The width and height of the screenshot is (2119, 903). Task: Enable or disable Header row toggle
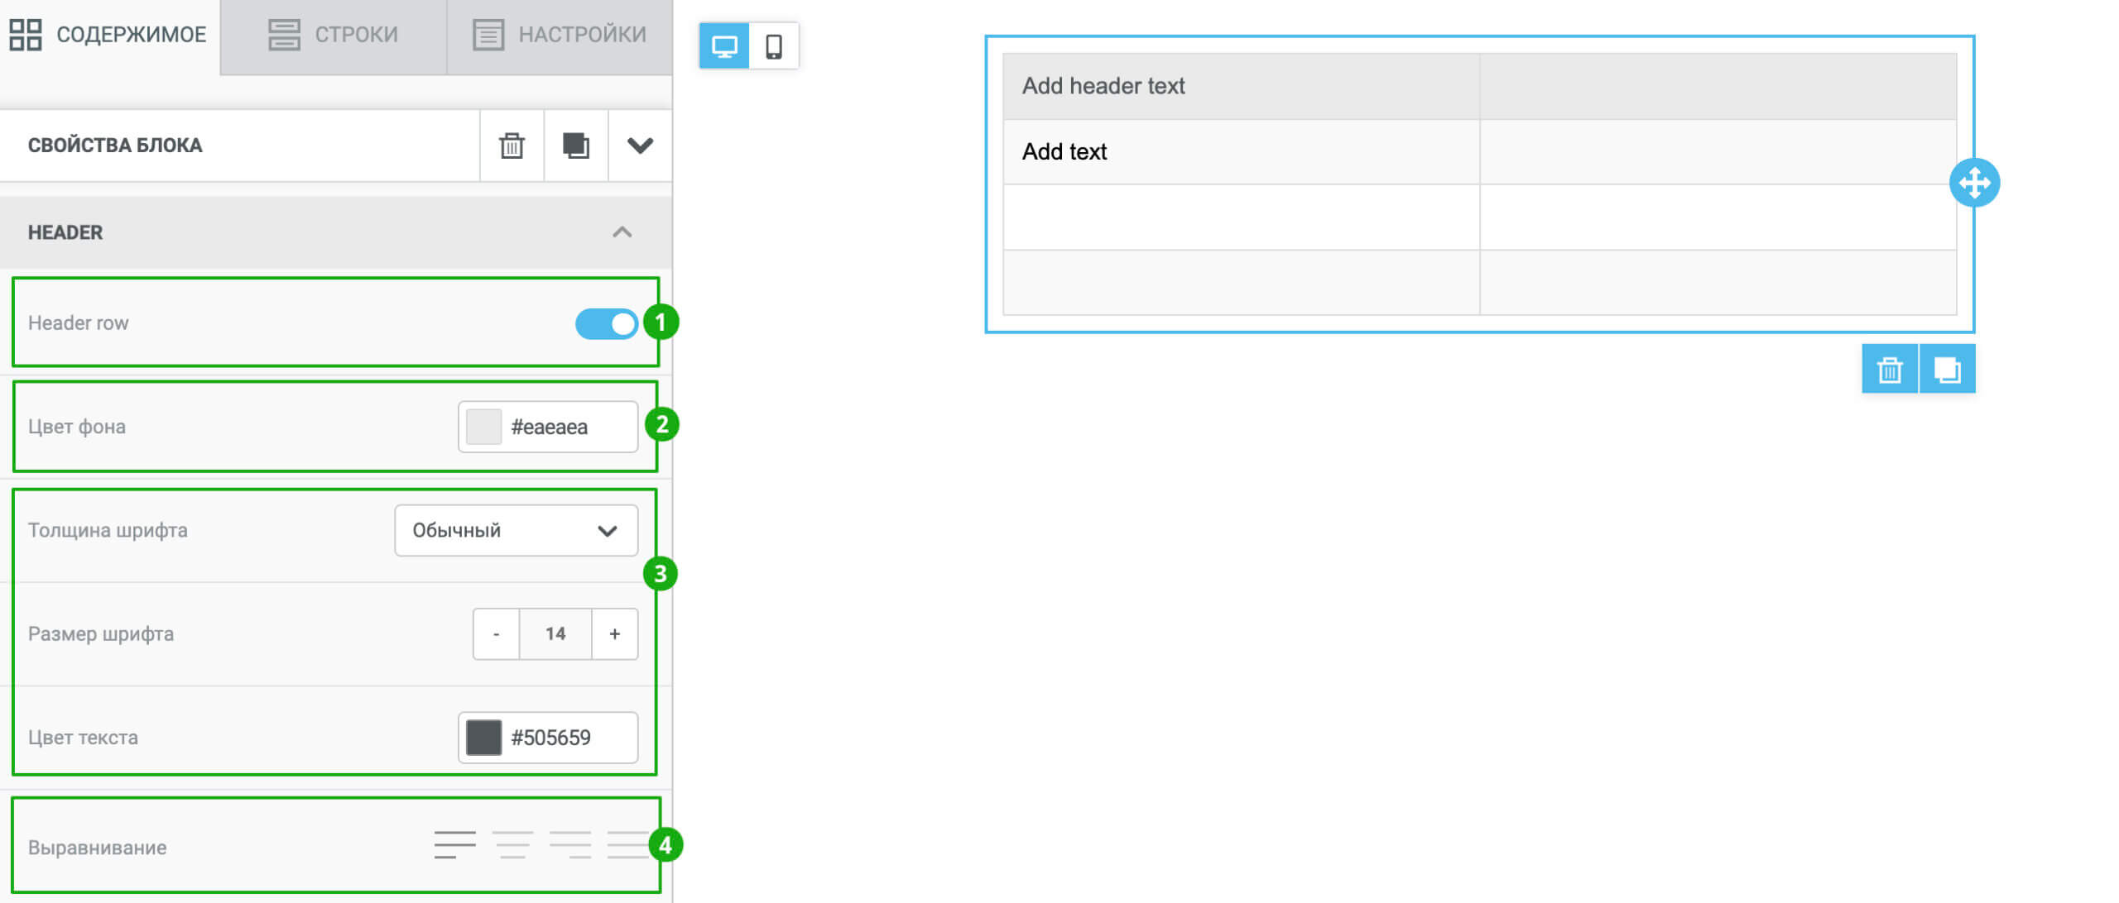(605, 321)
